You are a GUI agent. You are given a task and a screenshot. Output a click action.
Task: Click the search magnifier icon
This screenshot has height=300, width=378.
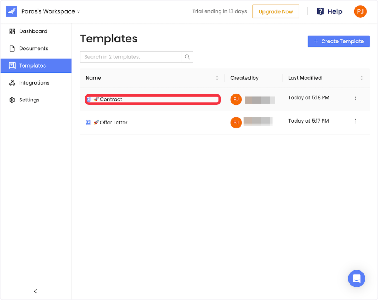tap(187, 57)
